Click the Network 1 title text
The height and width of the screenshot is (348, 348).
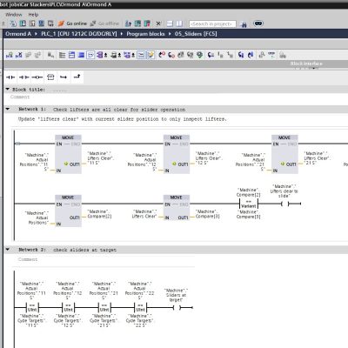point(119,110)
